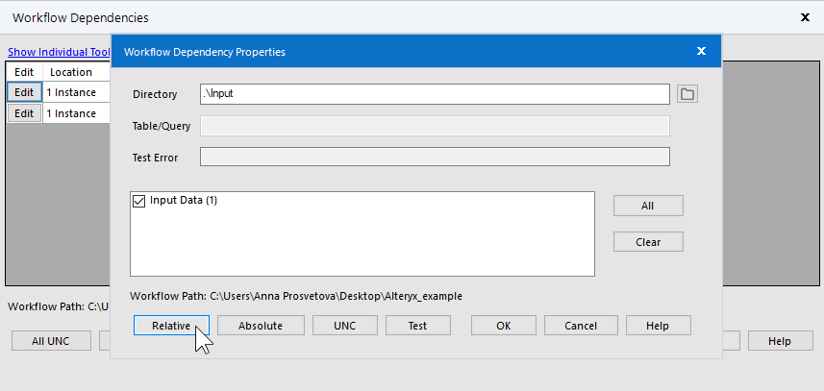824x391 pixels.
Task: Select All items button
Action: 648,206
